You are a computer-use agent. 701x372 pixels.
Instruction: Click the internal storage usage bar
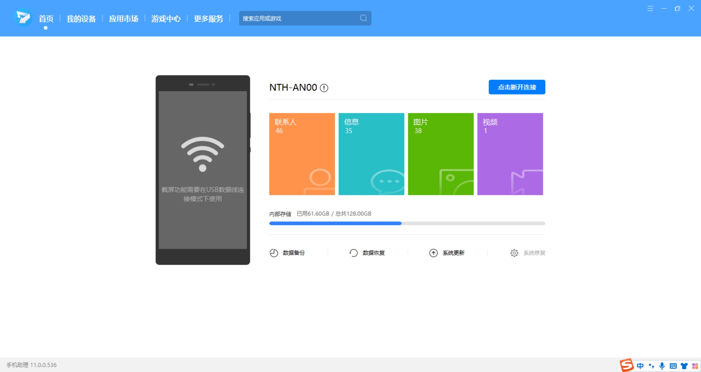tap(407, 223)
